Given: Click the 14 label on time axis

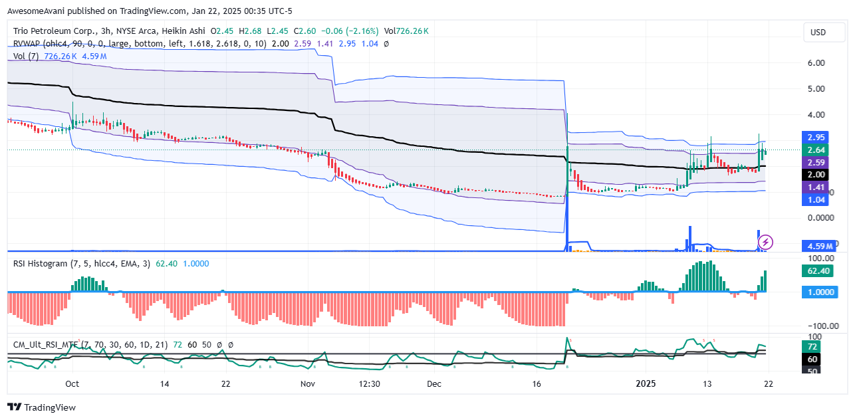Looking at the screenshot, I should [x=164, y=384].
